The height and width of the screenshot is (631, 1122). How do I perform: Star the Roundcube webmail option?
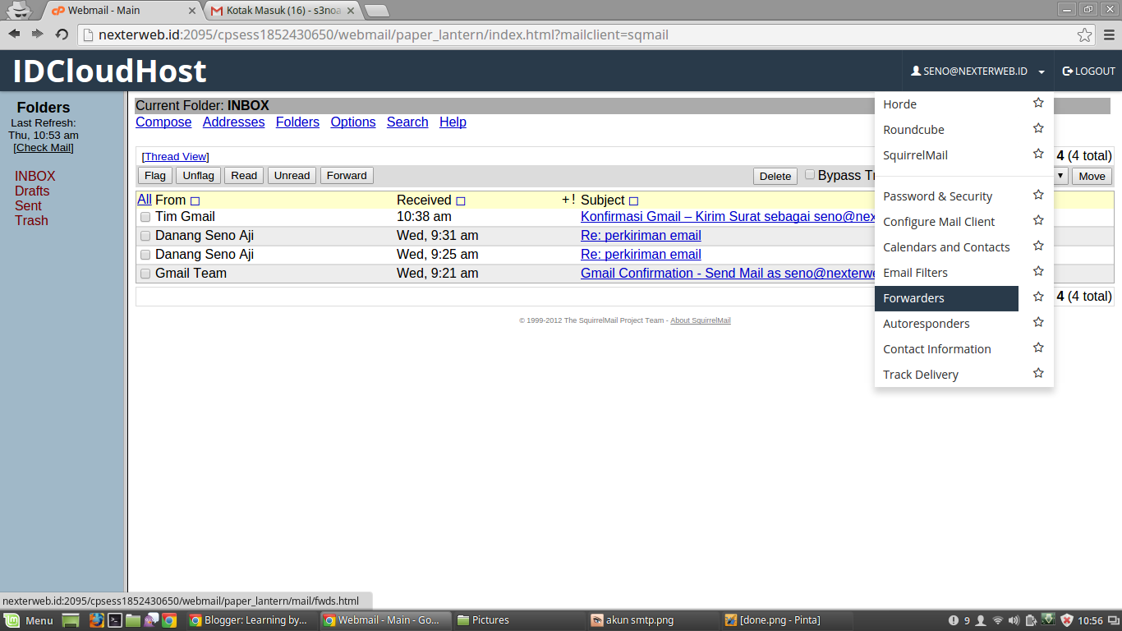pyautogui.click(x=1037, y=130)
